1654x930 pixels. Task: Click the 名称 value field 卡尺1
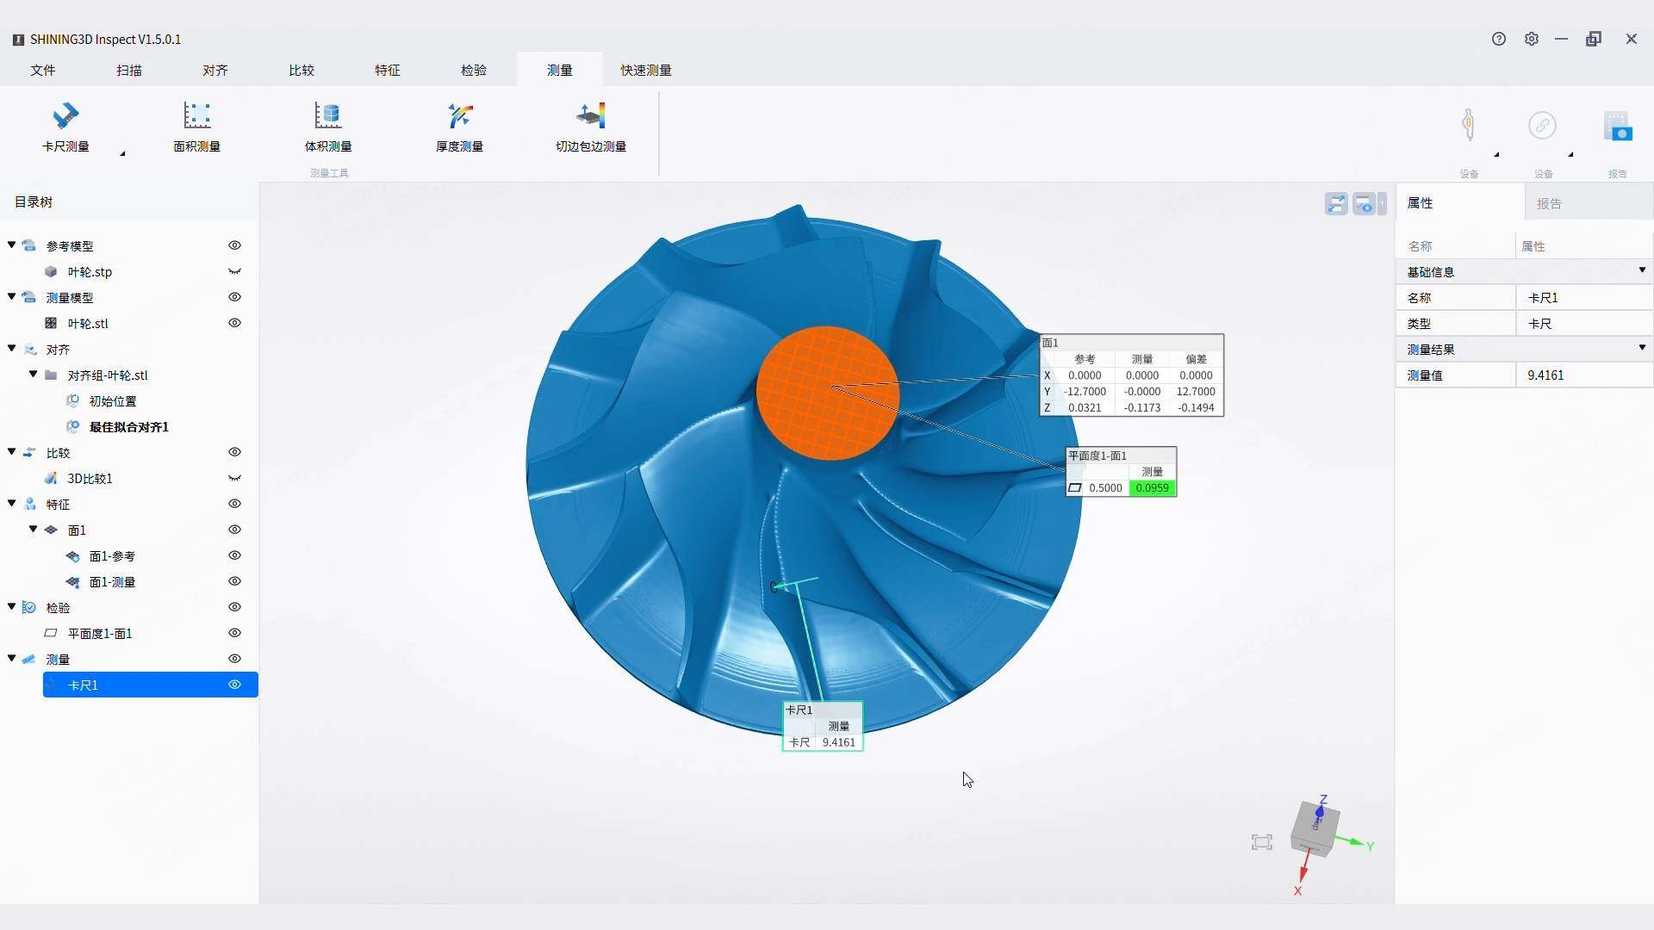(1584, 297)
